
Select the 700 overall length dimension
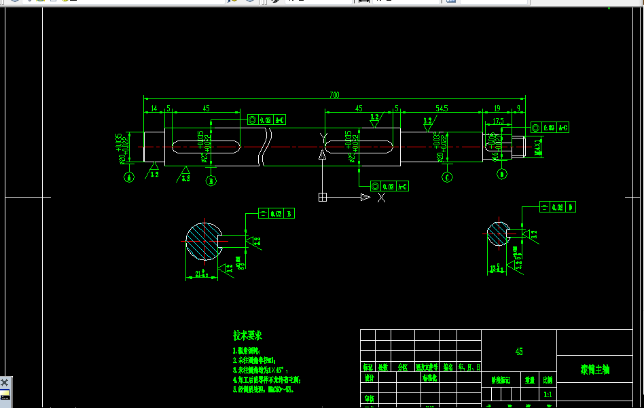click(x=334, y=95)
